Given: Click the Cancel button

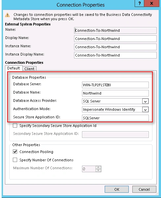Looking at the screenshot, I should 144,189.
